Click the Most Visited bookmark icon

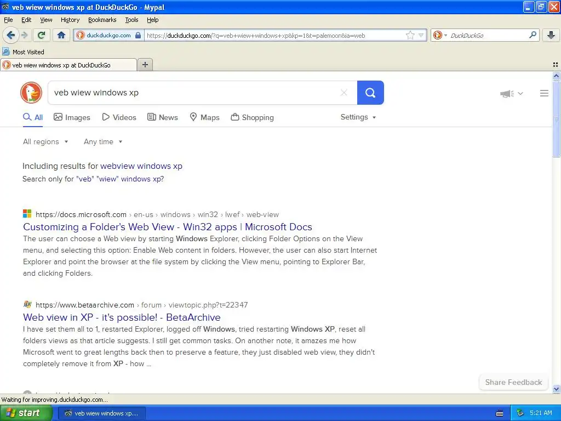[x=6, y=52]
